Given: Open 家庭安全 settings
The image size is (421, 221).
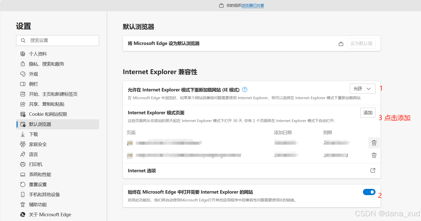Looking at the screenshot, I should point(58,144).
